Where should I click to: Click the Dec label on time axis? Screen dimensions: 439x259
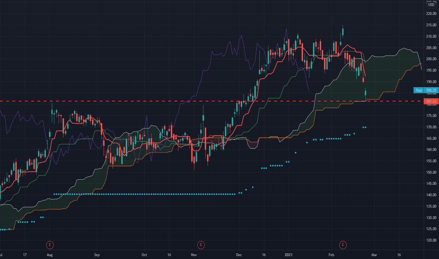click(239, 255)
